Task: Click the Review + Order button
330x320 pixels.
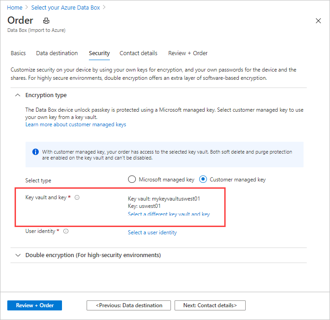Action: (x=35, y=305)
